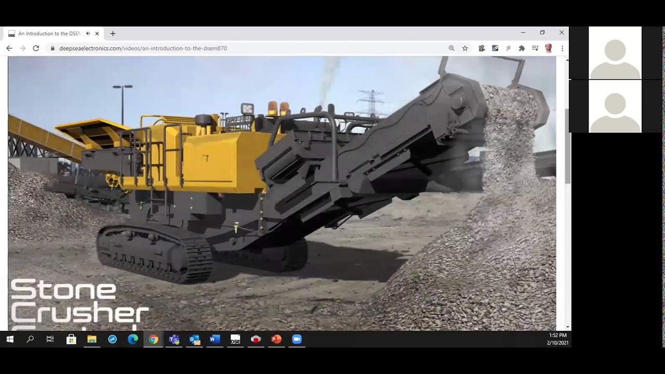
Task: Open Microsoft Teams from taskbar
Action: [x=174, y=339]
